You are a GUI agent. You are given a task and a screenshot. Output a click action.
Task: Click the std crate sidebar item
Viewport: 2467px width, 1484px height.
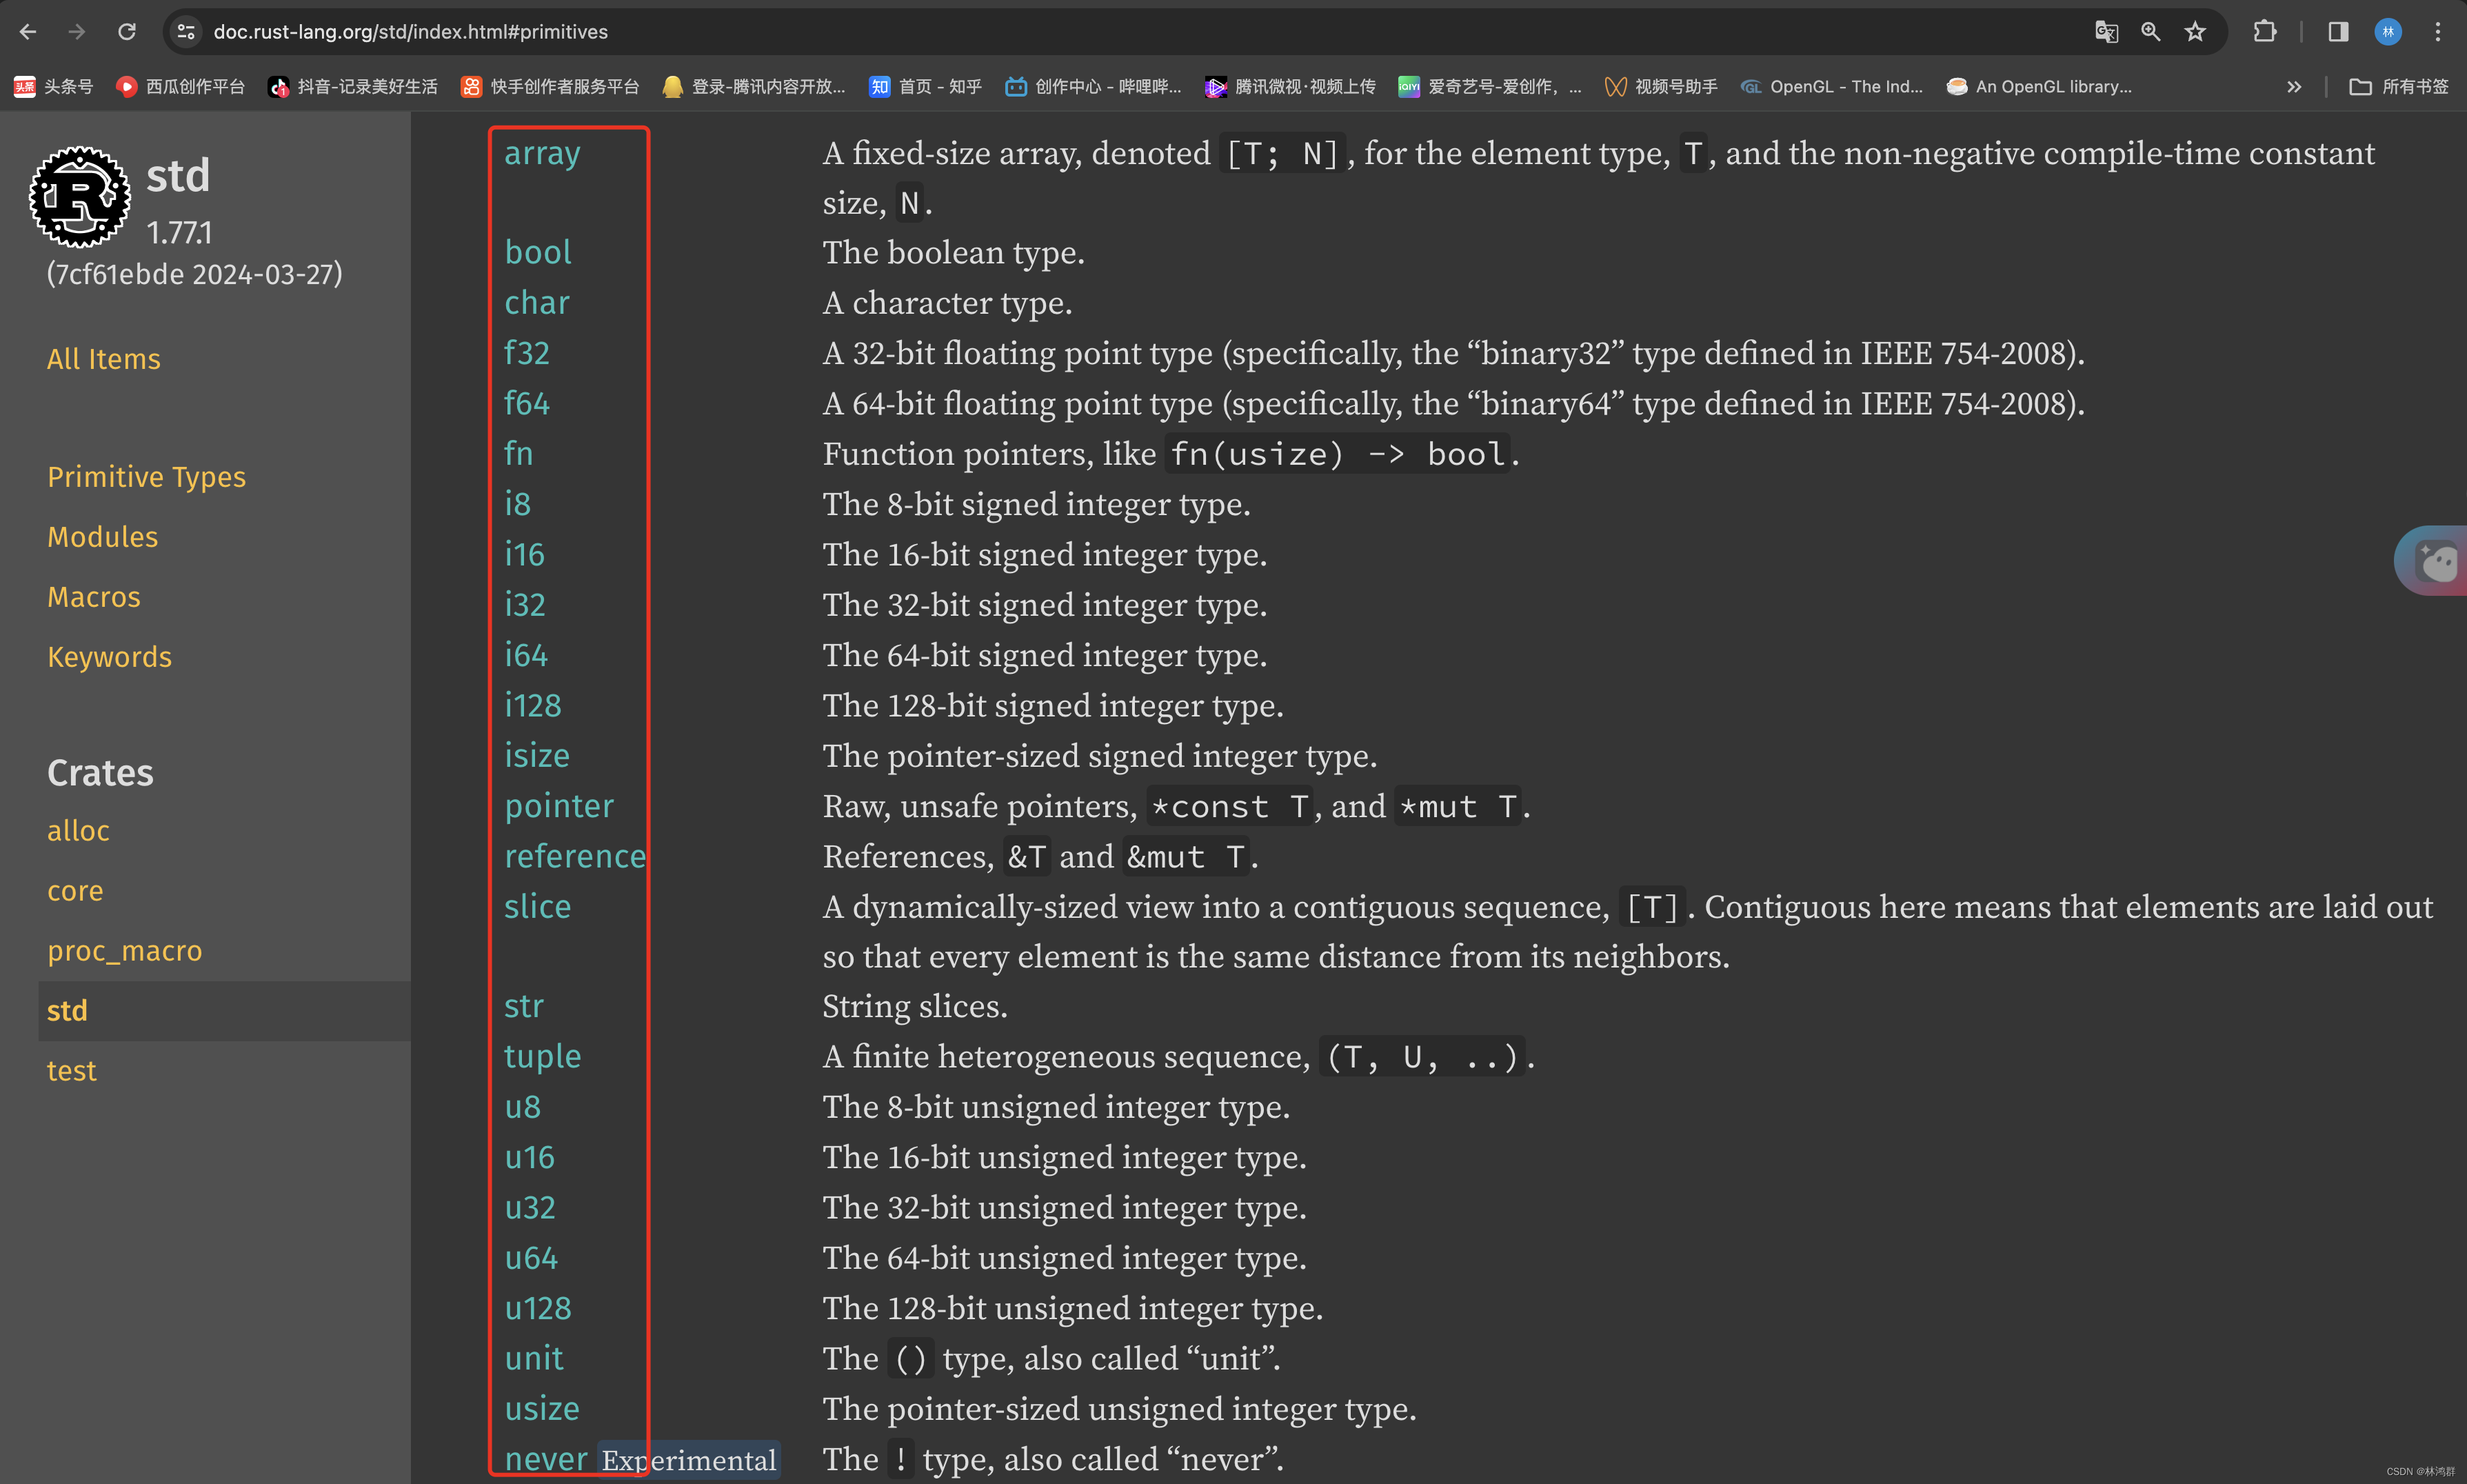(67, 1010)
